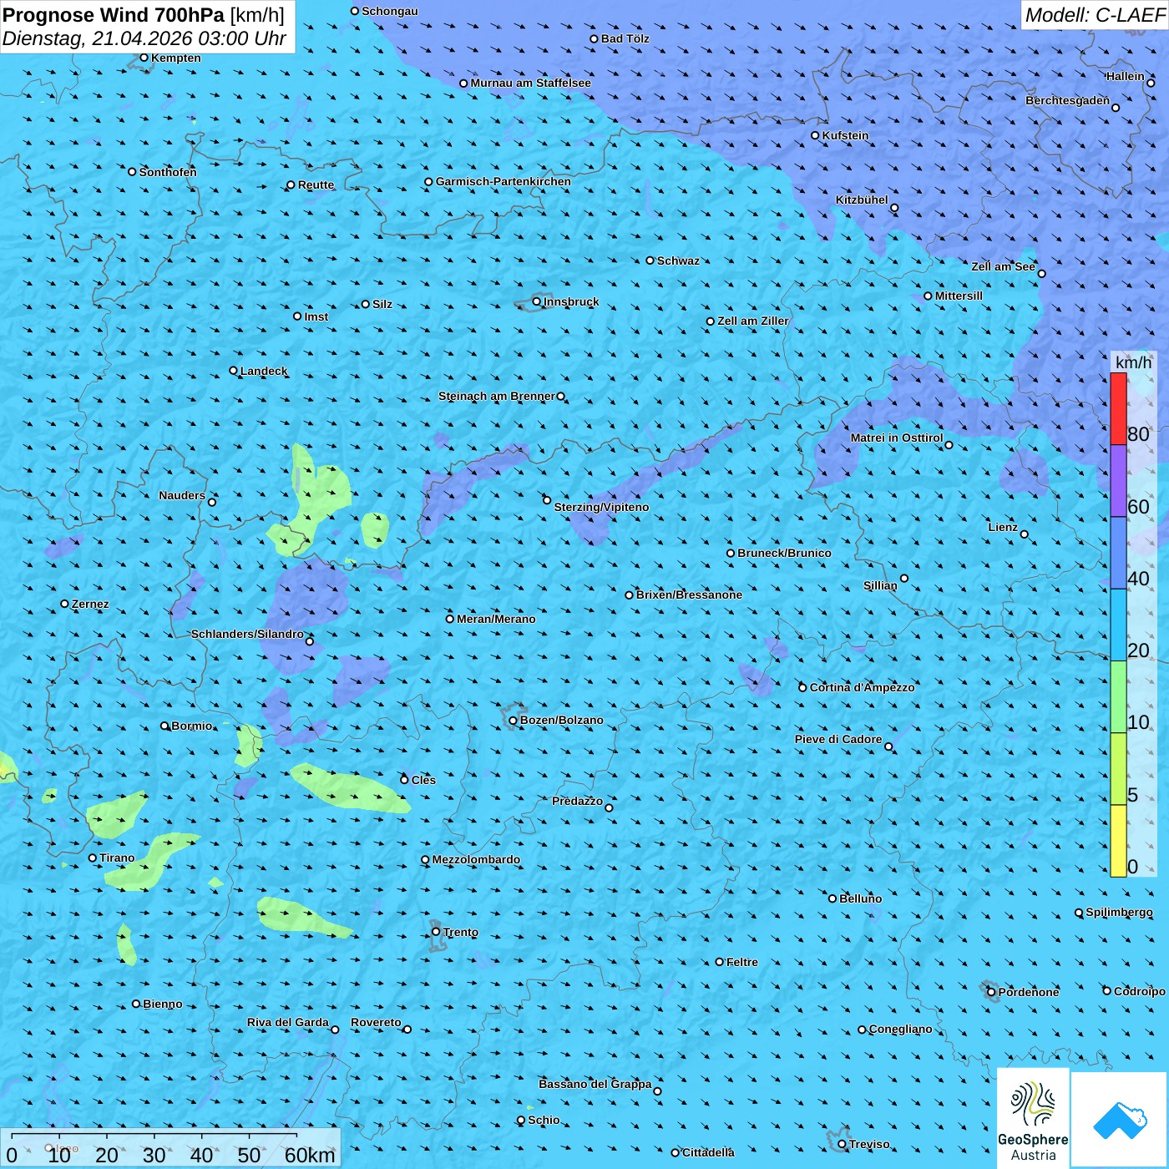Click the 'Nauders' label
This screenshot has height=1169, width=1169.
tap(182, 495)
